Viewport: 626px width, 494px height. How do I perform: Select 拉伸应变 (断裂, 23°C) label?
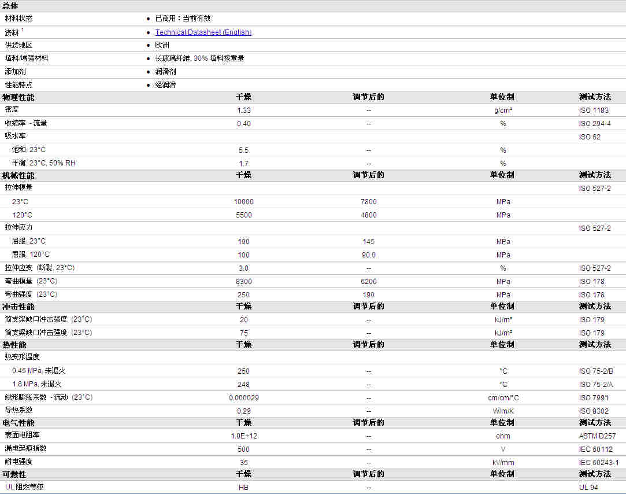coord(40,268)
